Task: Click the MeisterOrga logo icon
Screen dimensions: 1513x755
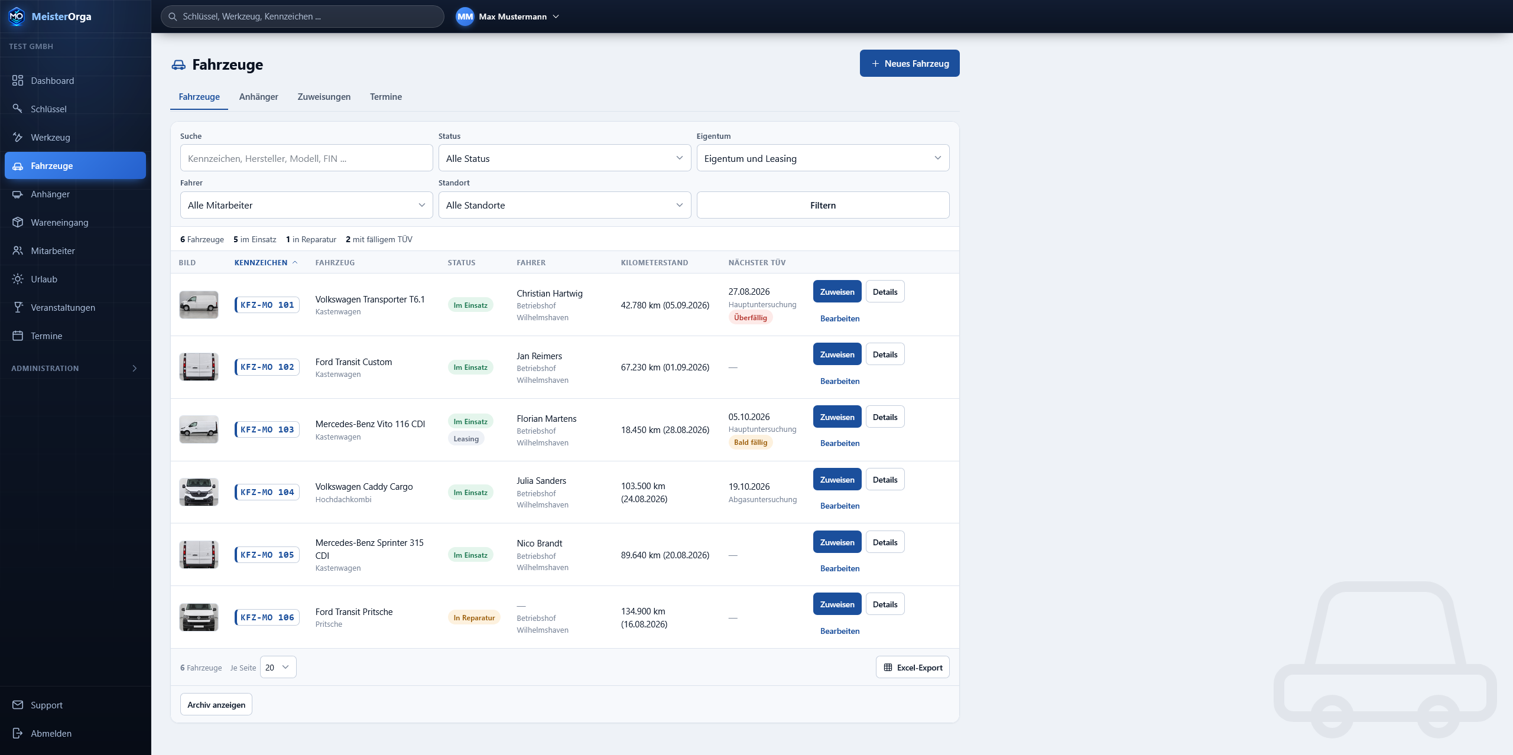Action: click(x=17, y=17)
